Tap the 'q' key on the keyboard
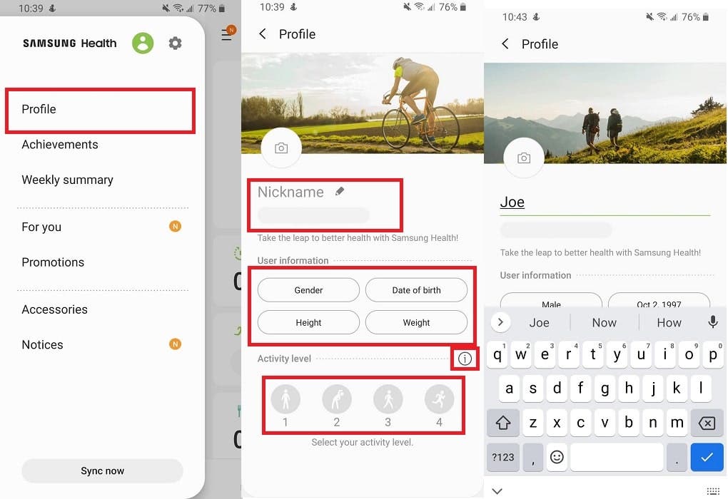This screenshot has height=499, width=728. [x=497, y=355]
